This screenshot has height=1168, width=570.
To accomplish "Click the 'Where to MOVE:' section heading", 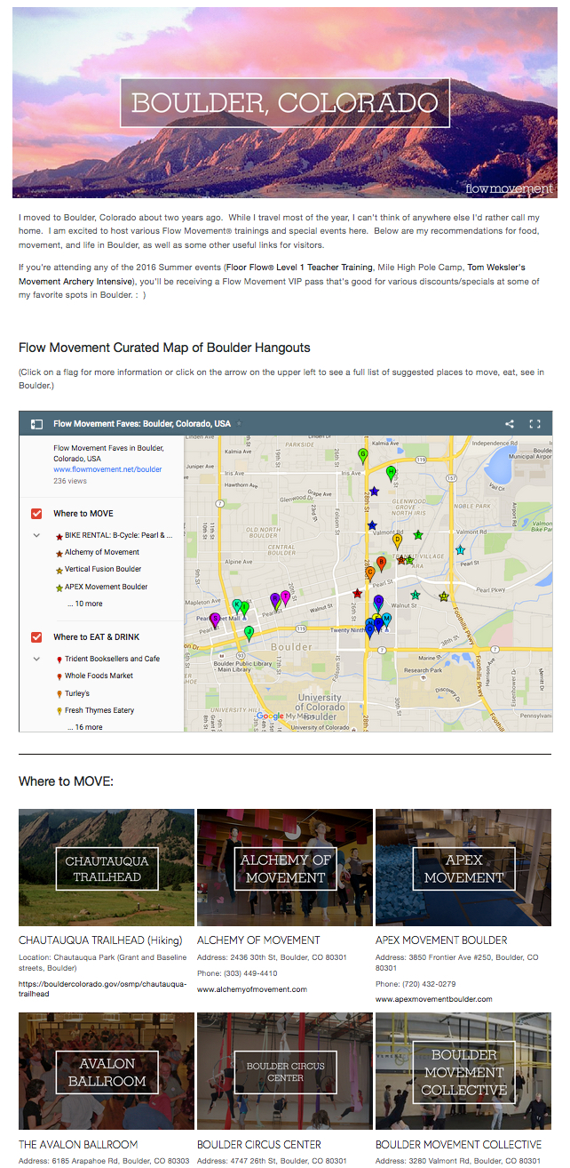I will coord(66,781).
